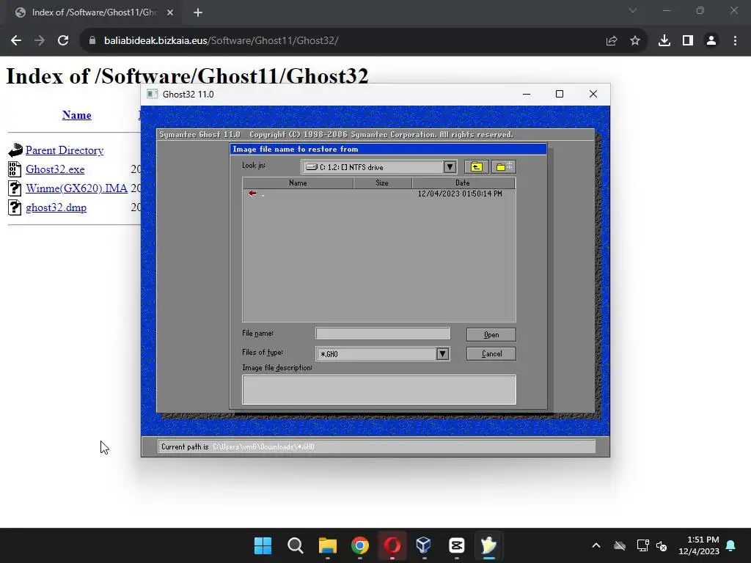Go back in Chrome browser
The width and height of the screenshot is (751, 563).
pos(16,41)
